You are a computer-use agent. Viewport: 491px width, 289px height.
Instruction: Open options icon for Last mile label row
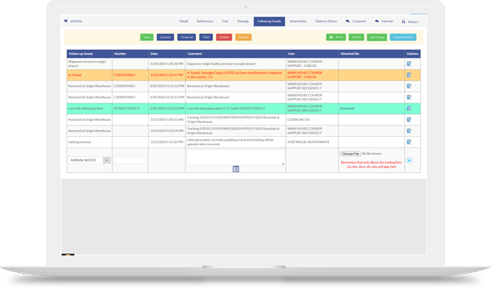pyautogui.click(x=409, y=109)
